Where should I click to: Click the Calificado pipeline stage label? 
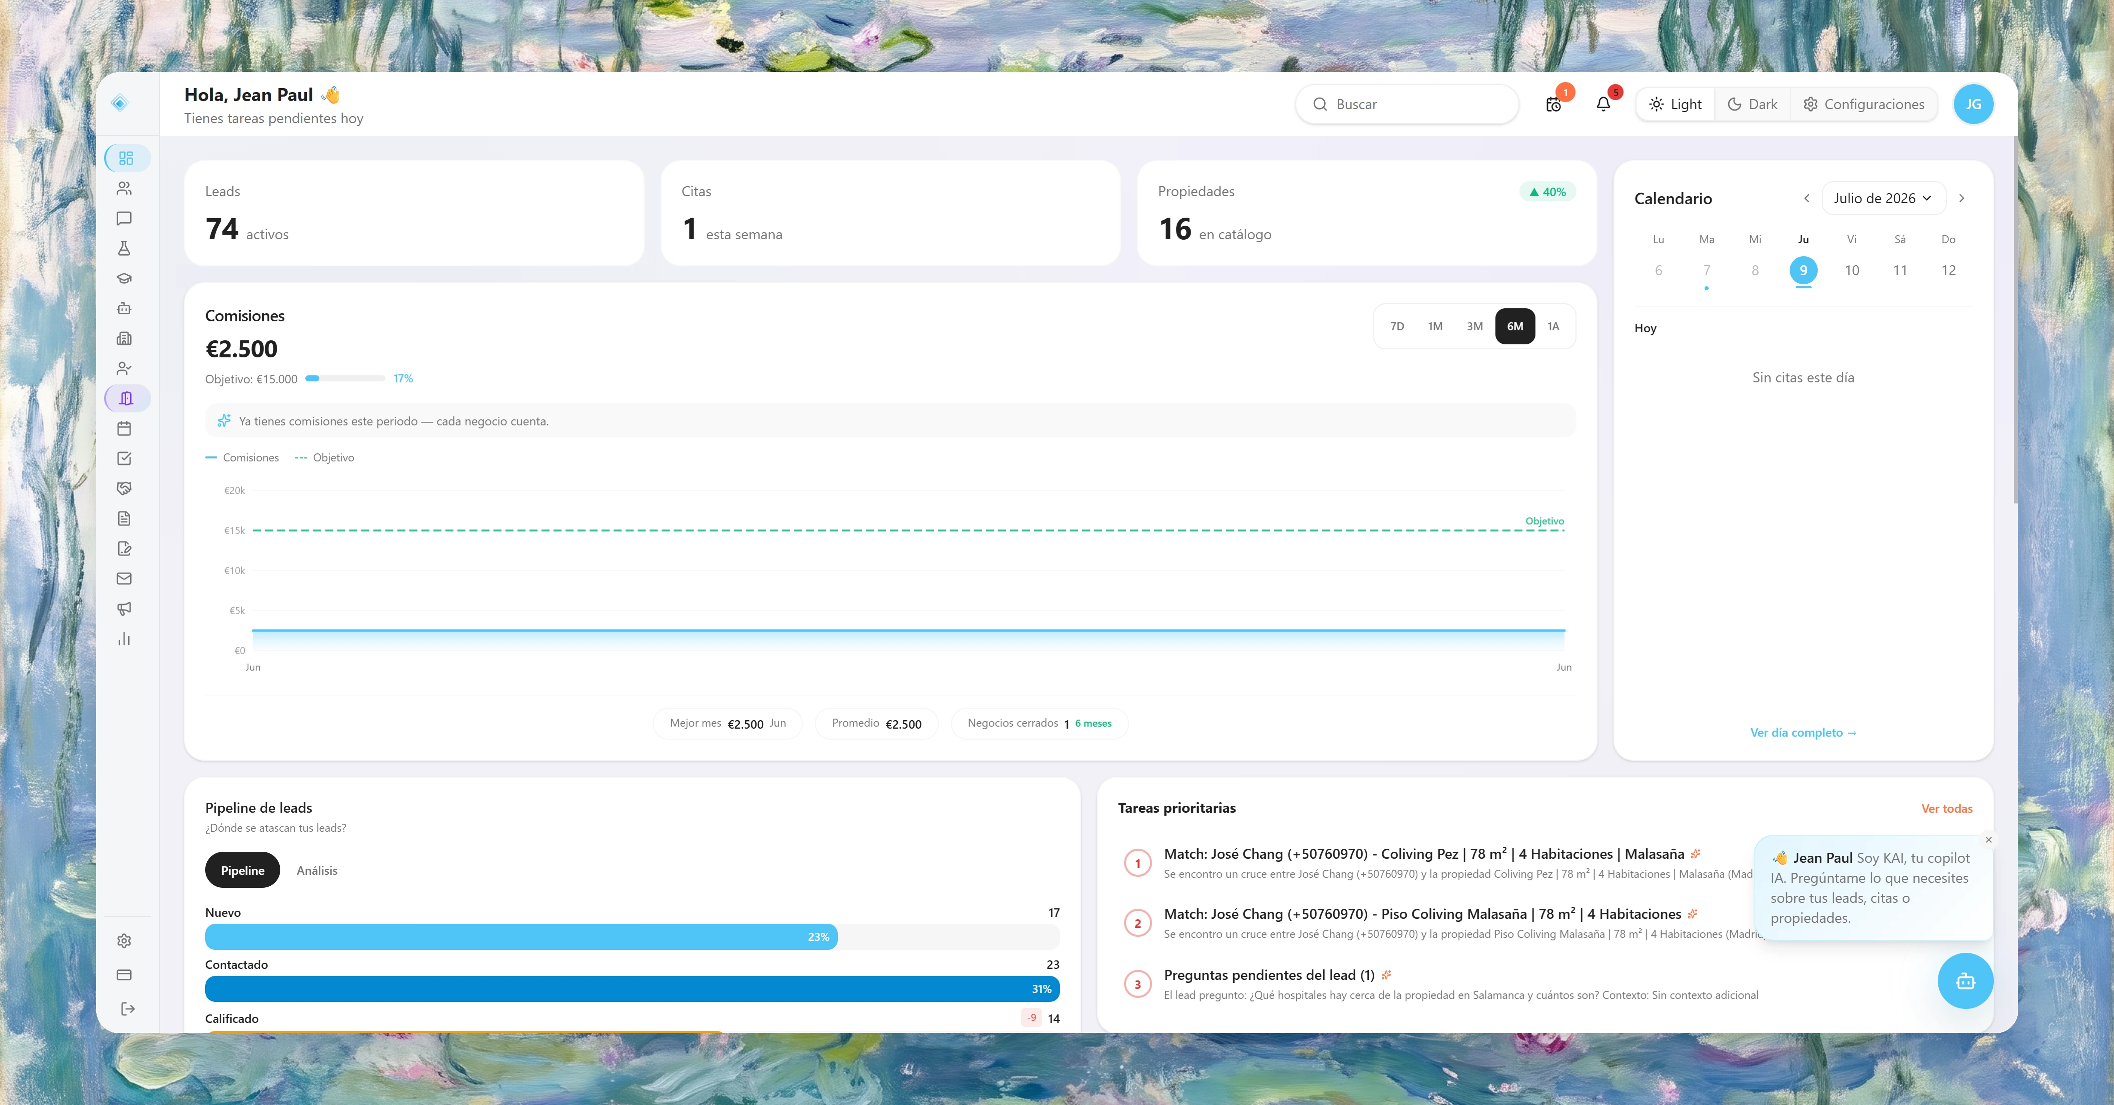point(231,1019)
